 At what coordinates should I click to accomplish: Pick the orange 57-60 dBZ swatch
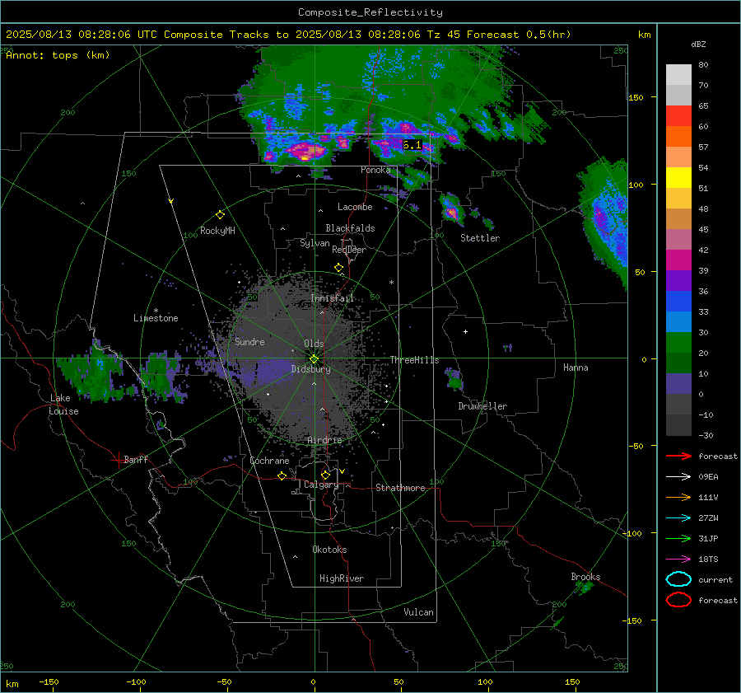coord(678,137)
